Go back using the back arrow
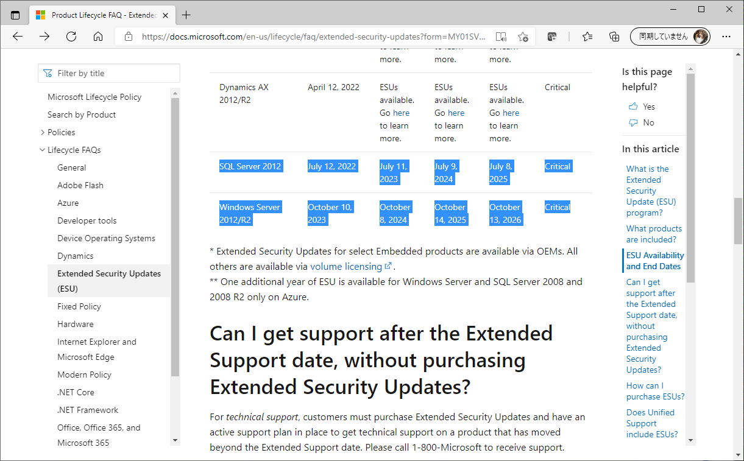 [18, 36]
